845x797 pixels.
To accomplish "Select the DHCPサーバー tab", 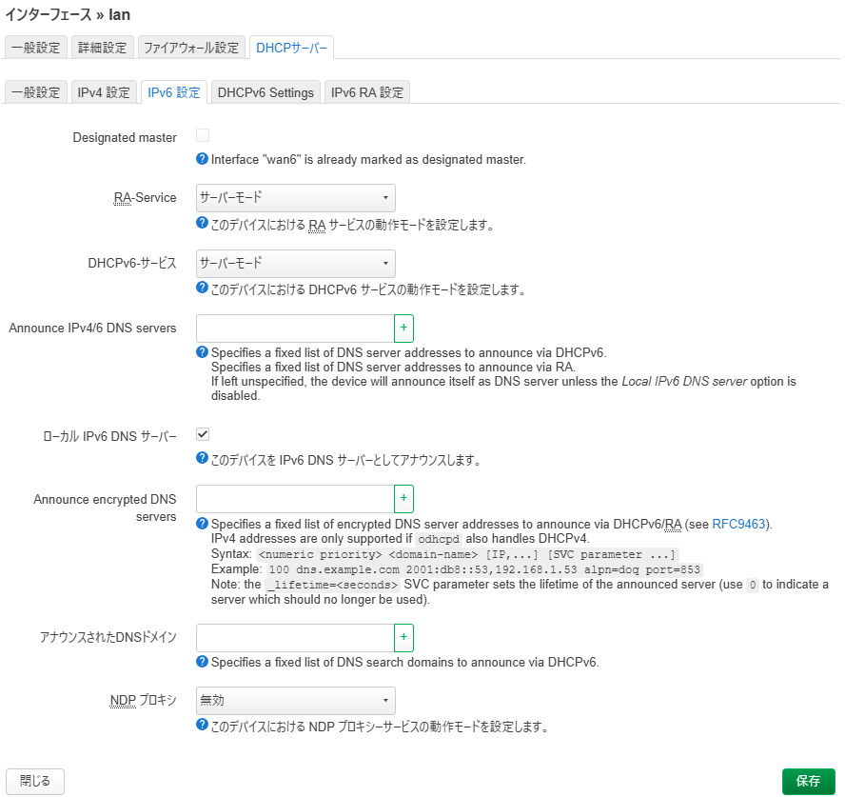I will 291,48.
